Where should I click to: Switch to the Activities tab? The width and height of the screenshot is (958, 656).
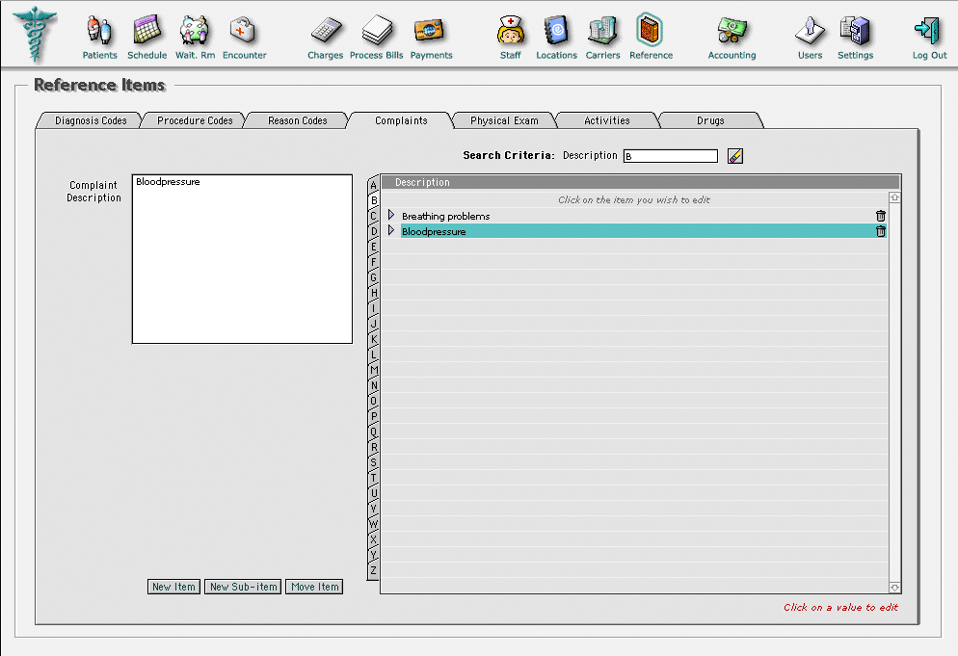(606, 120)
